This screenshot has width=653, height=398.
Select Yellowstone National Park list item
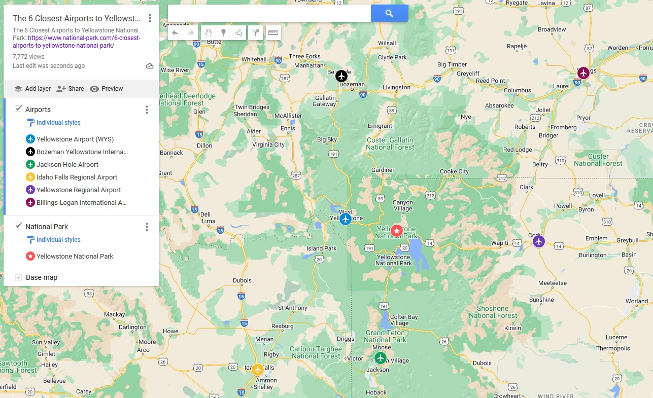coord(75,256)
